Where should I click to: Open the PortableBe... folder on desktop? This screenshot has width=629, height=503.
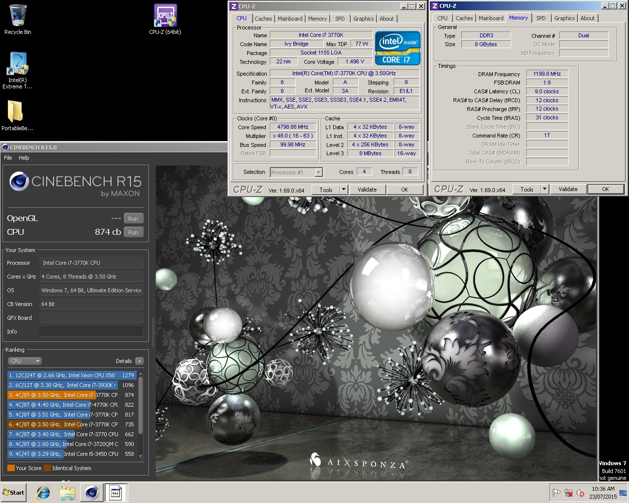tap(17, 116)
